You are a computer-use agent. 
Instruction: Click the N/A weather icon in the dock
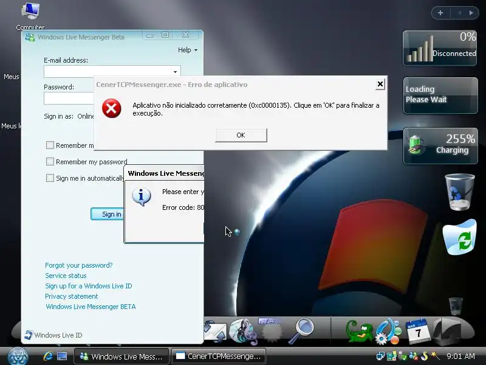pos(270,330)
